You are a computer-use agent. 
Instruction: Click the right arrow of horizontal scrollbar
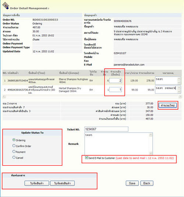point(180,96)
